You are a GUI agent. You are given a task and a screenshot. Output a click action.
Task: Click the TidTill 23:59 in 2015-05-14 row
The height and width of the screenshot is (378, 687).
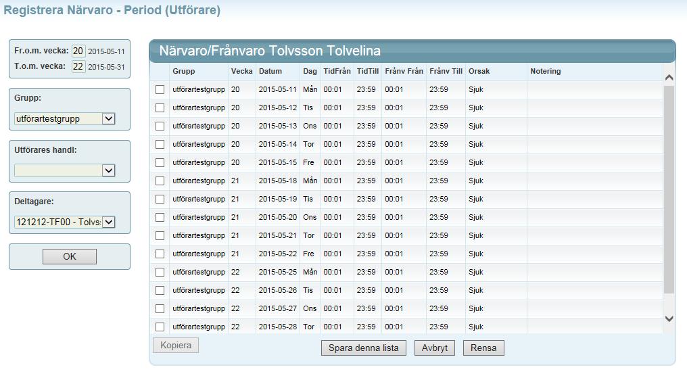(366, 144)
